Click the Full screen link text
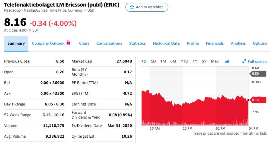Viewport: 270px width, 143px height. [x=257, y=61]
